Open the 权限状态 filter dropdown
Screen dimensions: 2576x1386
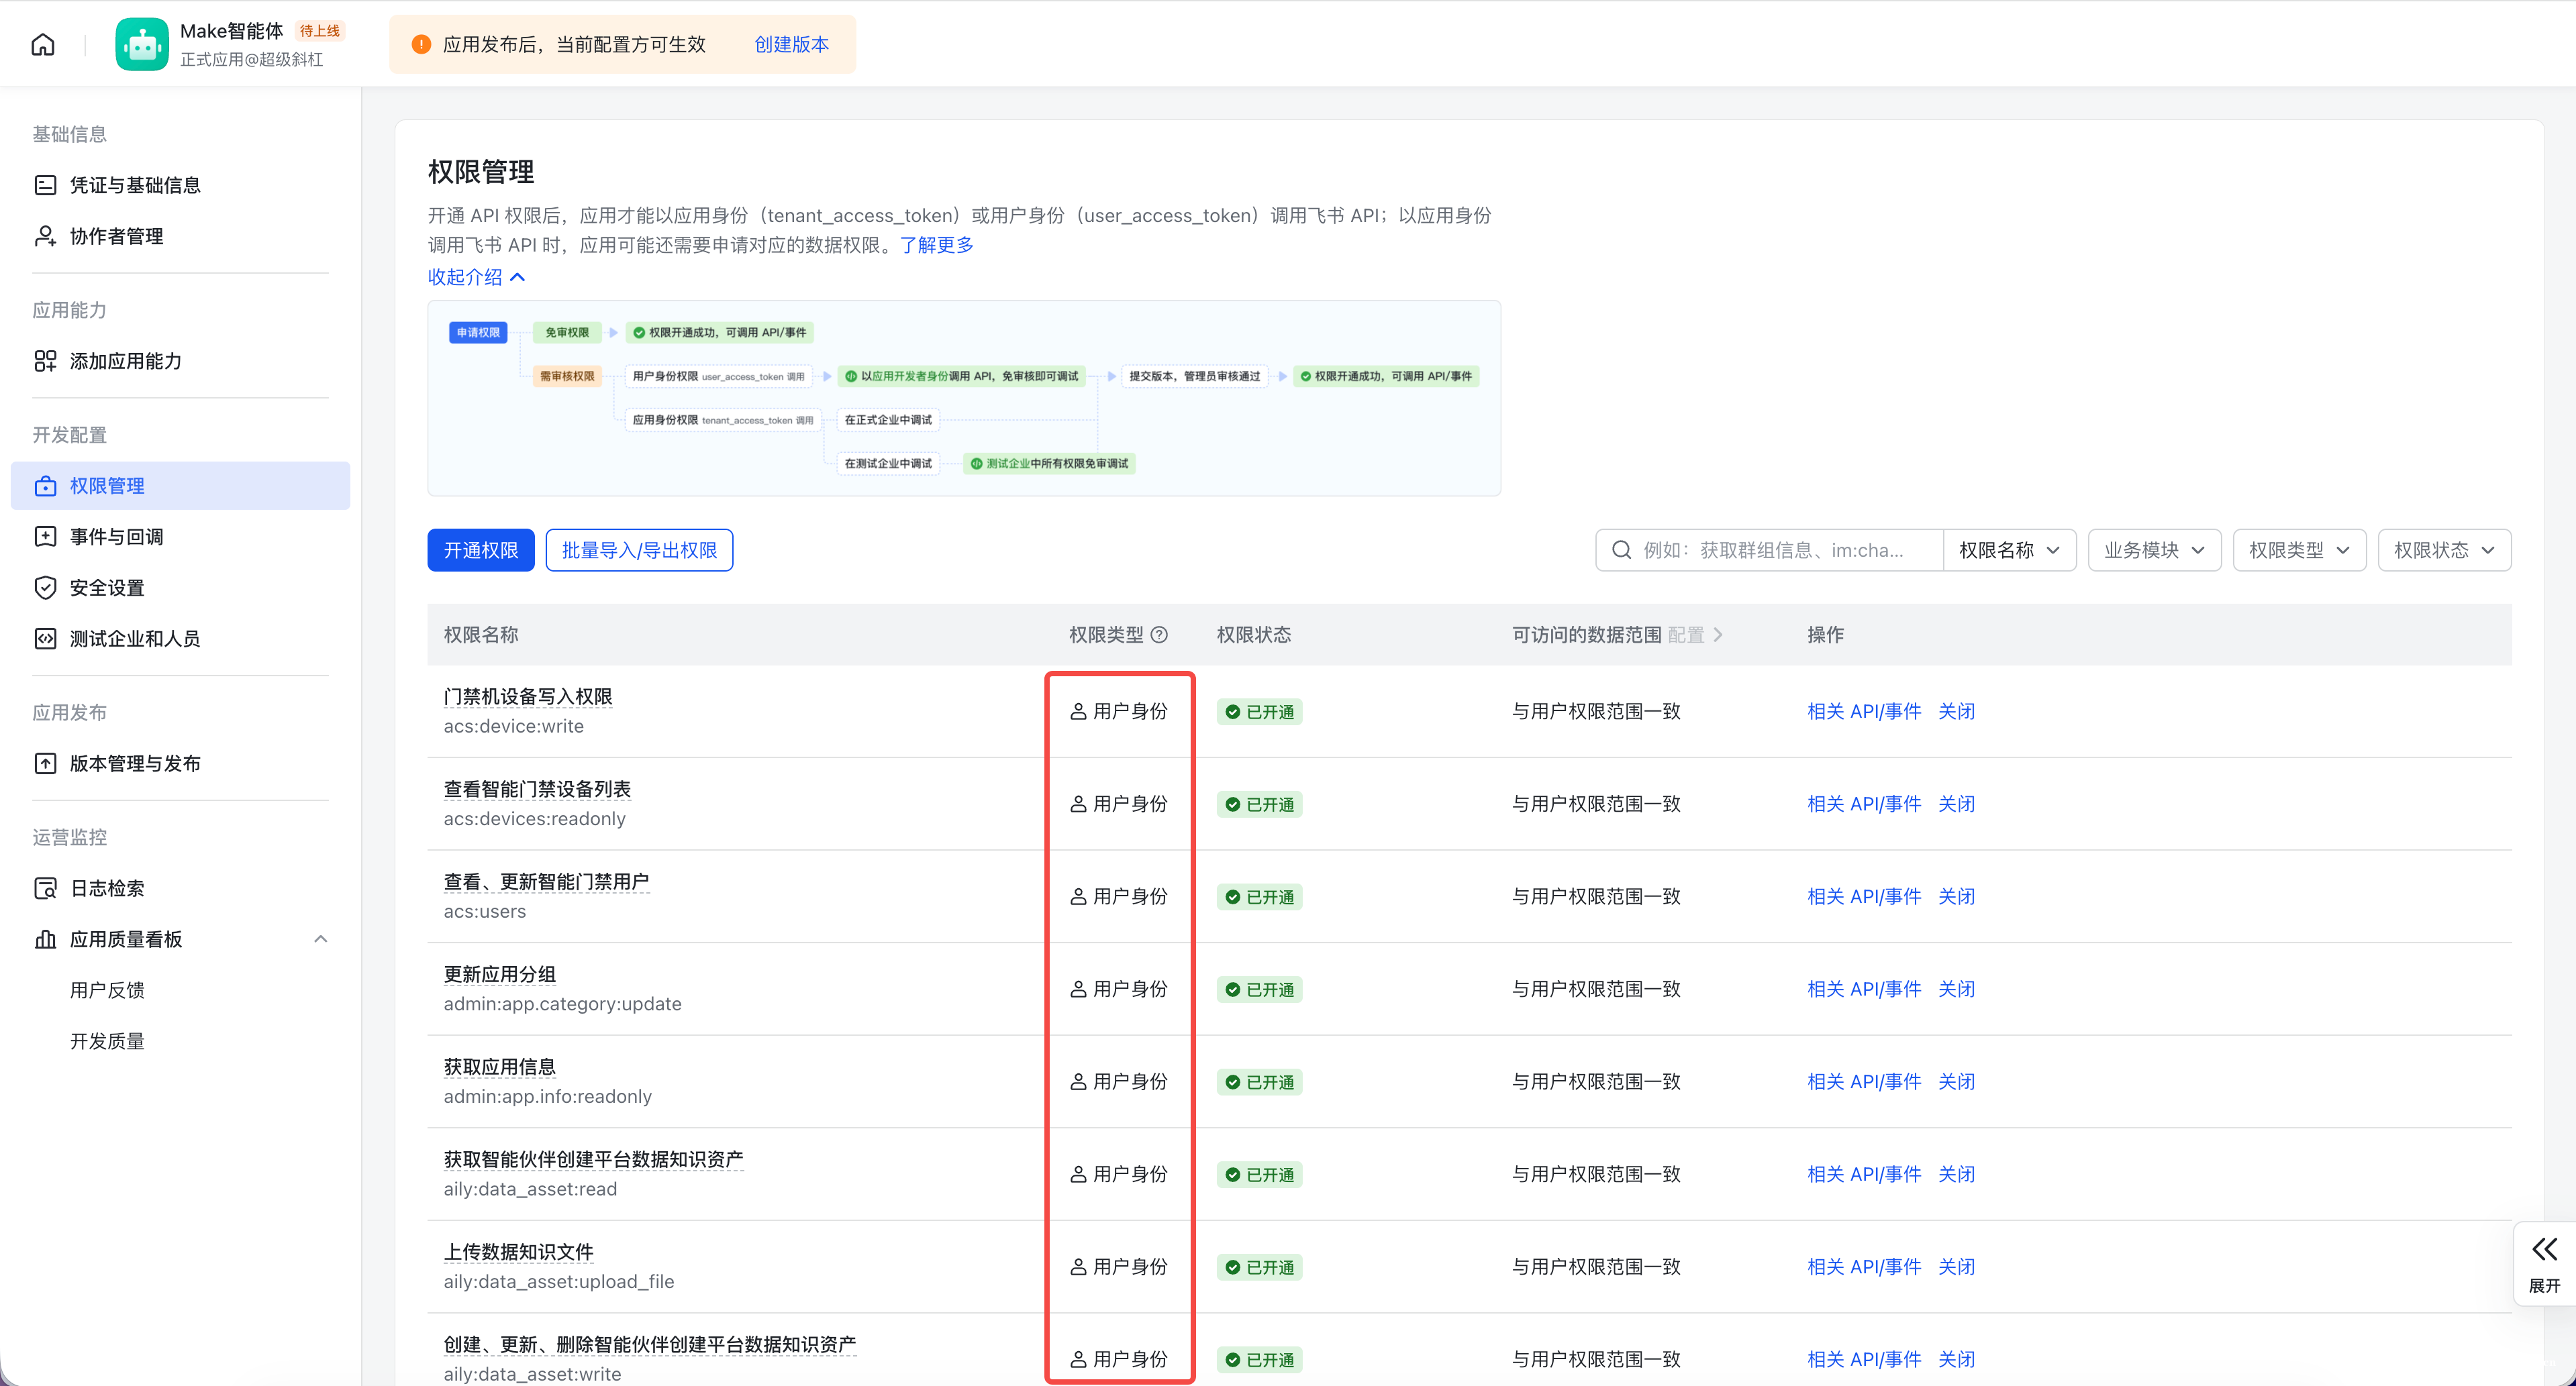coord(2444,551)
